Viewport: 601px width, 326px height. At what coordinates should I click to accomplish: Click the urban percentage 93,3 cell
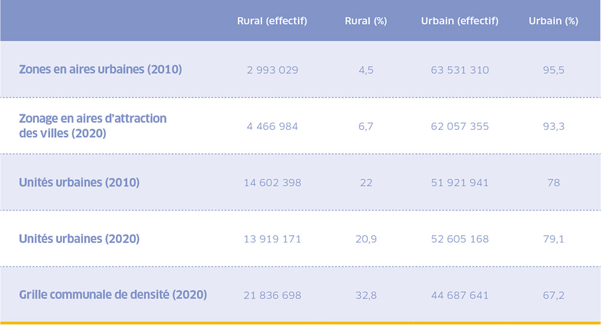pyautogui.click(x=554, y=126)
